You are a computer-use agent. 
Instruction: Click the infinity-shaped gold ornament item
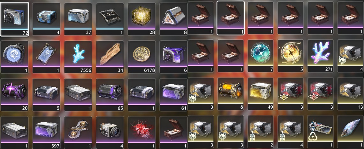pos(78,132)
